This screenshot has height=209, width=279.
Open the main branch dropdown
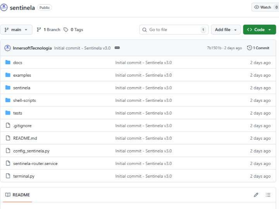click(x=16, y=30)
